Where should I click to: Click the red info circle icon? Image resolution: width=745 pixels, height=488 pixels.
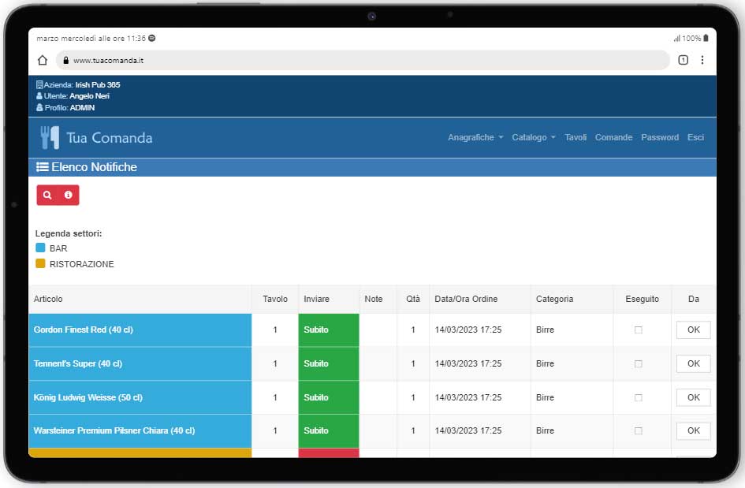click(x=69, y=195)
